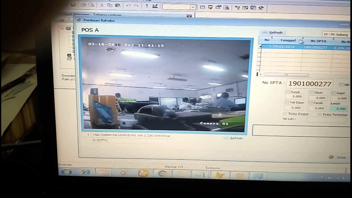
Task: Open Print Preview from the toolbar
Action: click(92, 5)
